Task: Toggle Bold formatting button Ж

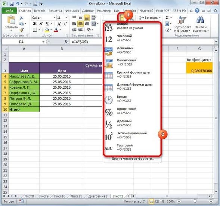Action: [35, 24]
